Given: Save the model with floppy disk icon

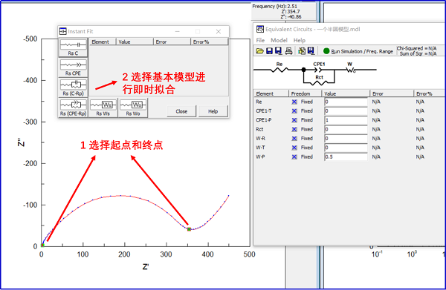Looking at the screenshot, I should (x=269, y=51).
